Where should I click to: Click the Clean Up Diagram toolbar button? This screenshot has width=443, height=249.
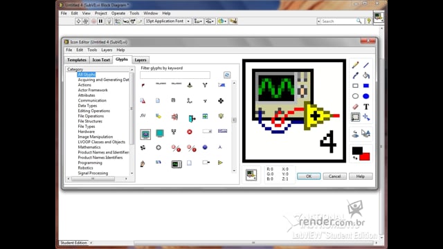point(233,21)
